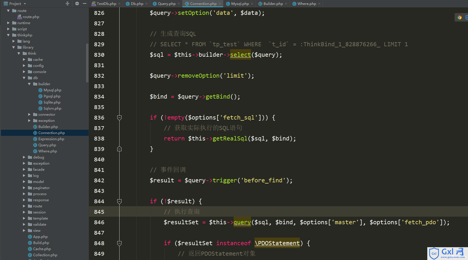Viewport: 468px width, 260px height.
Task: Close the Mysql.php tab
Action: coord(252,4)
